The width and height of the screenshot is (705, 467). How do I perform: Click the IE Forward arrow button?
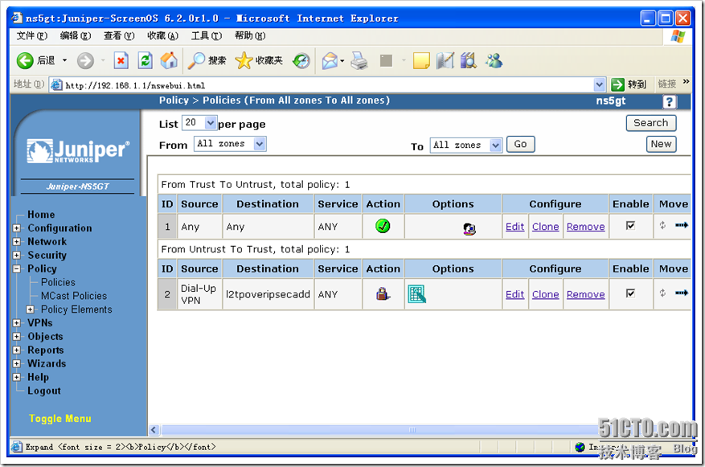point(85,60)
